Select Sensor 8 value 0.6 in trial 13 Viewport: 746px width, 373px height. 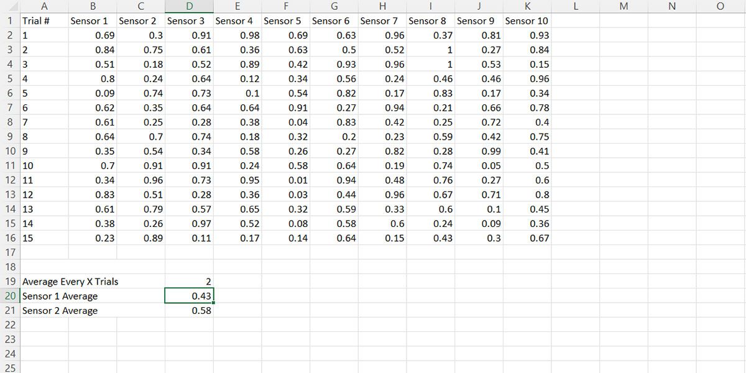pyautogui.click(x=431, y=210)
